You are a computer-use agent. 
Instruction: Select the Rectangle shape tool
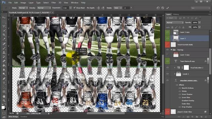point(4,92)
